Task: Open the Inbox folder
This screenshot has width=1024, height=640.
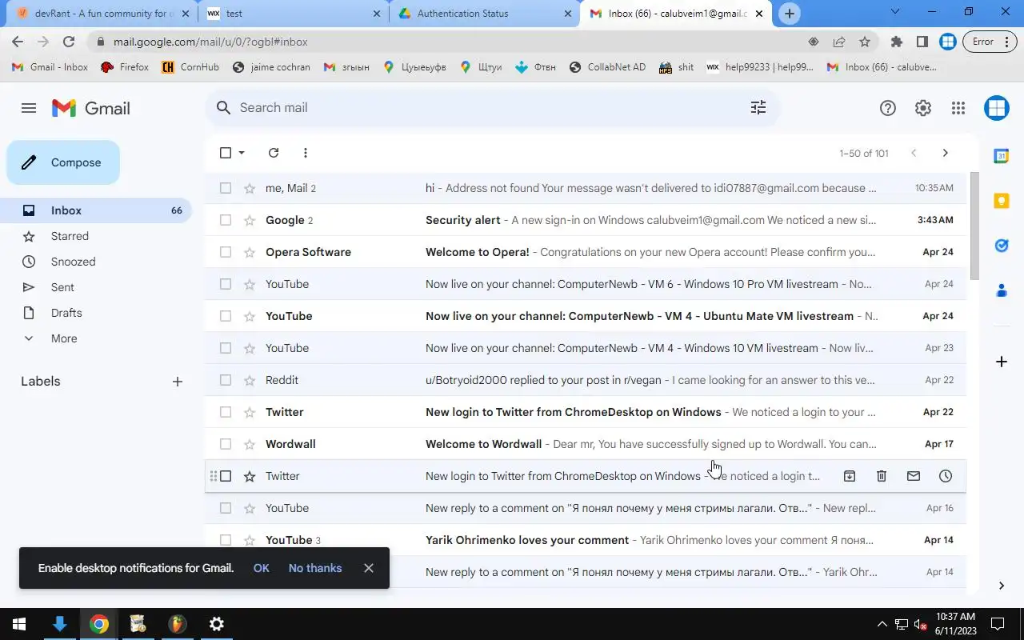Action: pyautogui.click(x=96, y=210)
